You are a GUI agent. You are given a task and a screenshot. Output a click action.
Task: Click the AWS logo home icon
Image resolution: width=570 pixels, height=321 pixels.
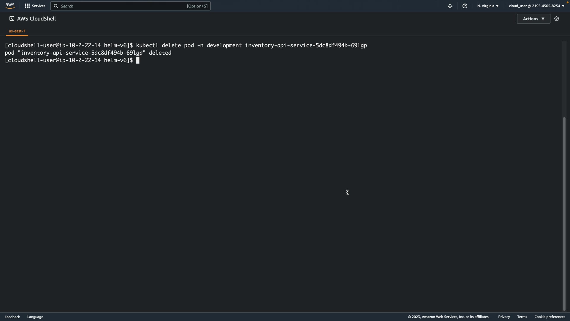(10, 6)
